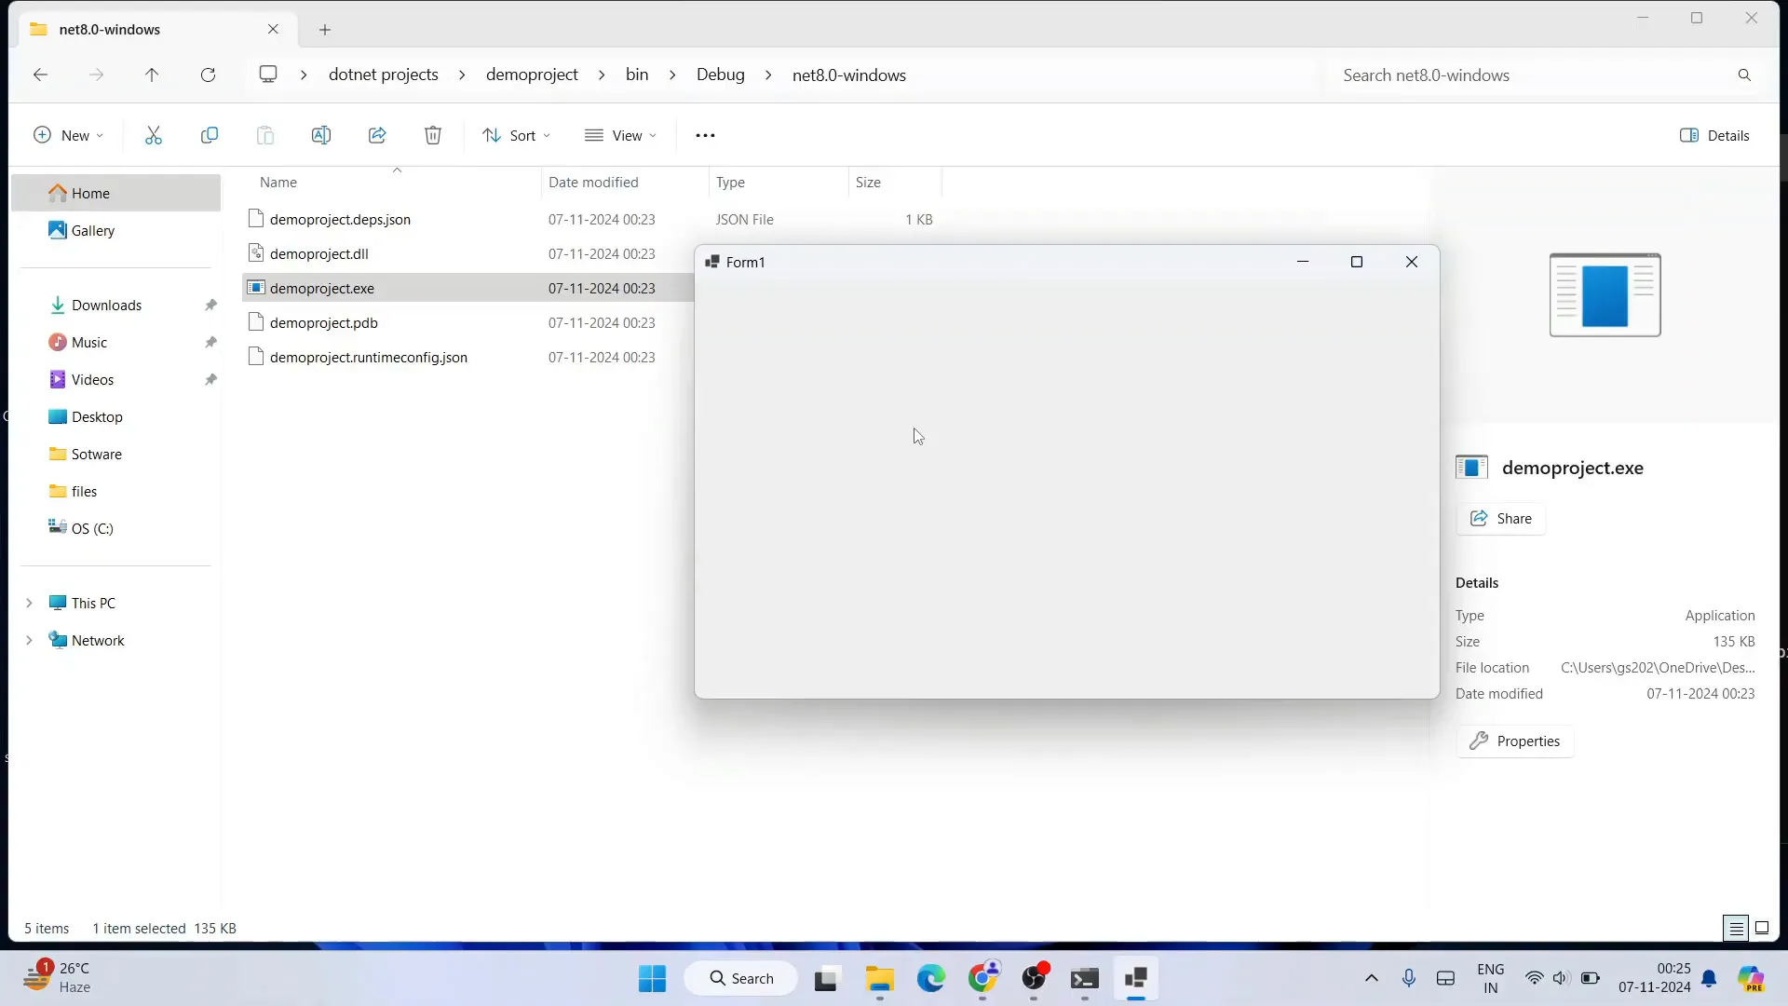This screenshot has width=1788, height=1006.
Task: Open the Sort dropdown menu
Action: (x=517, y=136)
